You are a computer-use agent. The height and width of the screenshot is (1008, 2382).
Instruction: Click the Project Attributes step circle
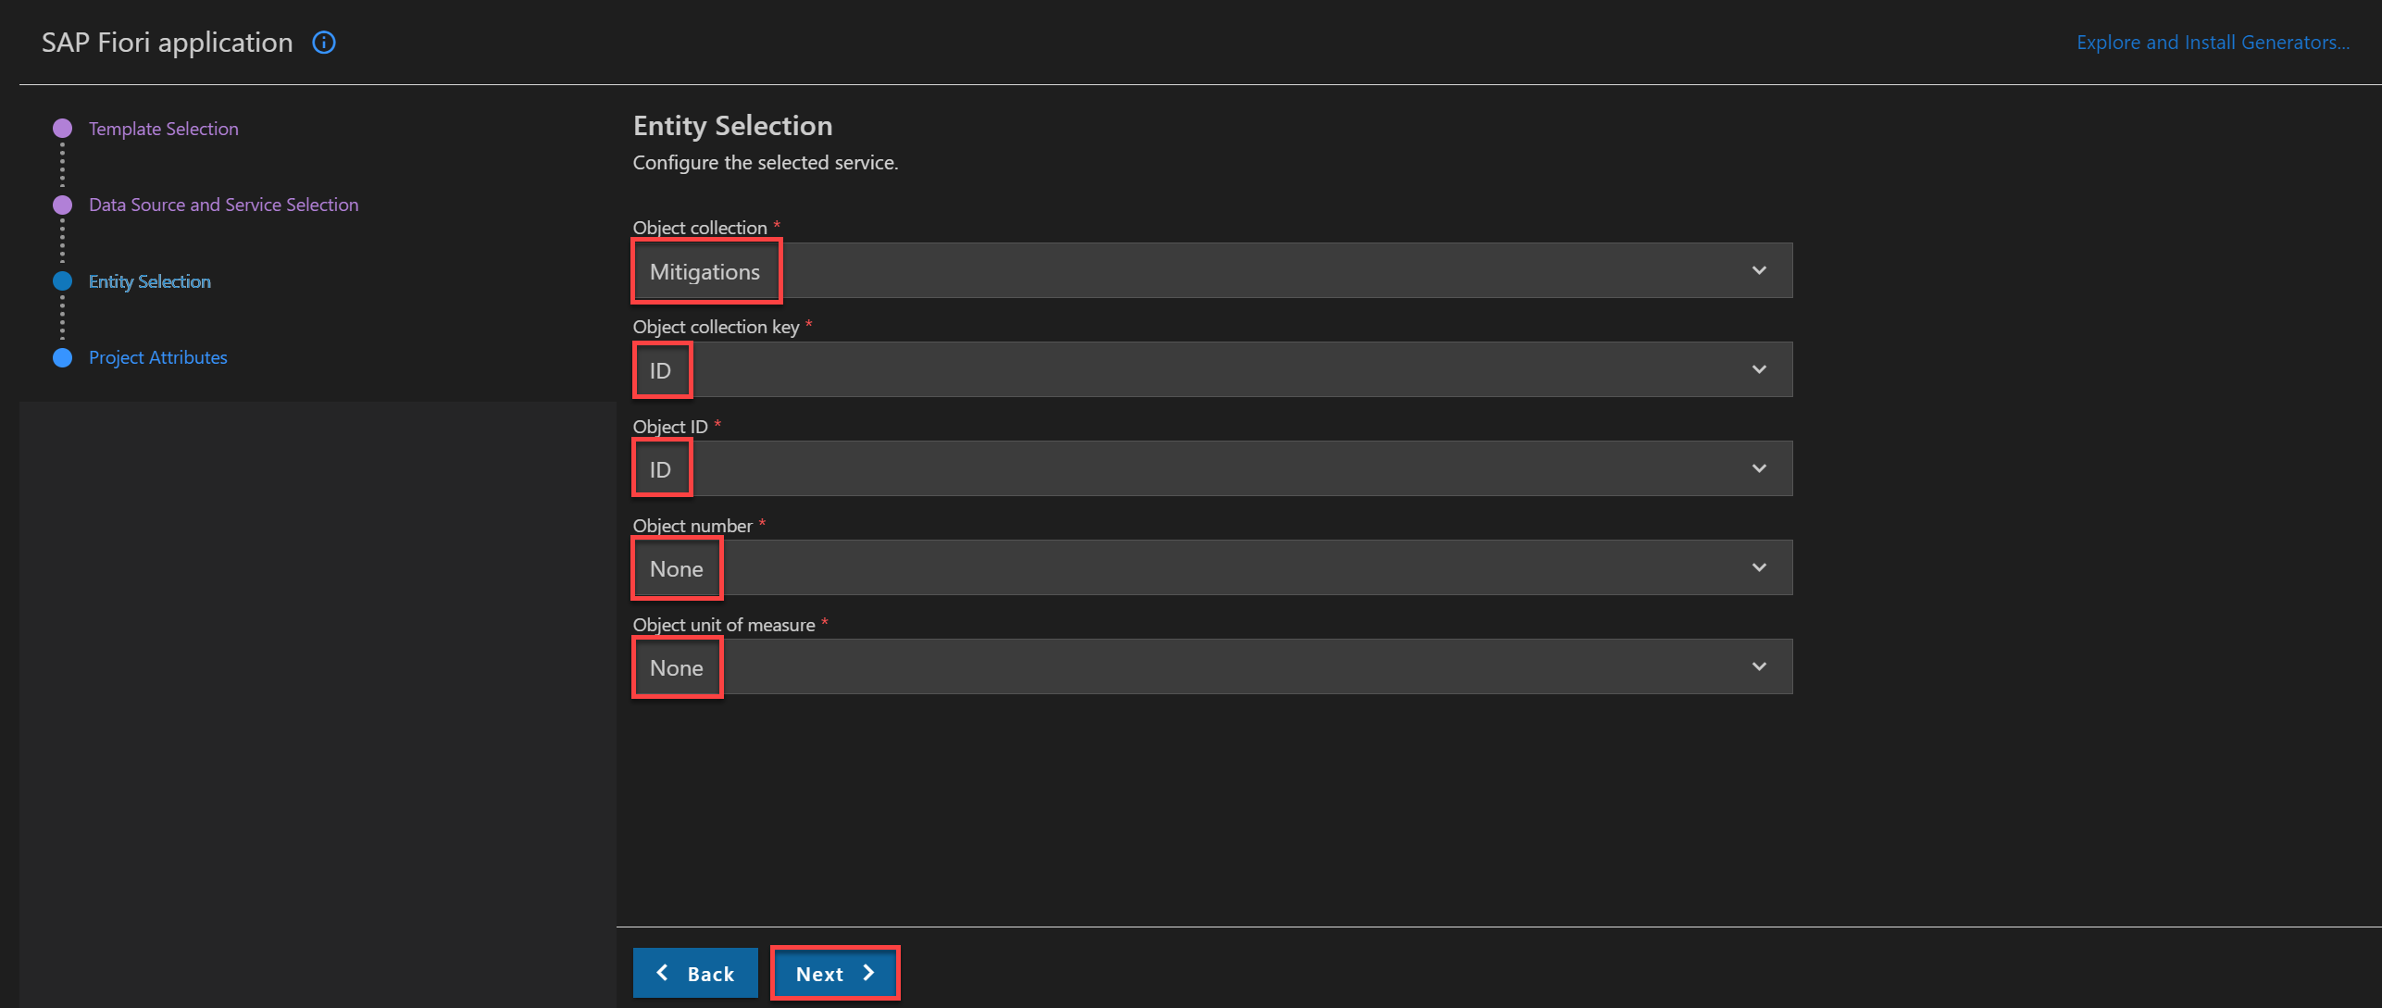click(x=63, y=357)
